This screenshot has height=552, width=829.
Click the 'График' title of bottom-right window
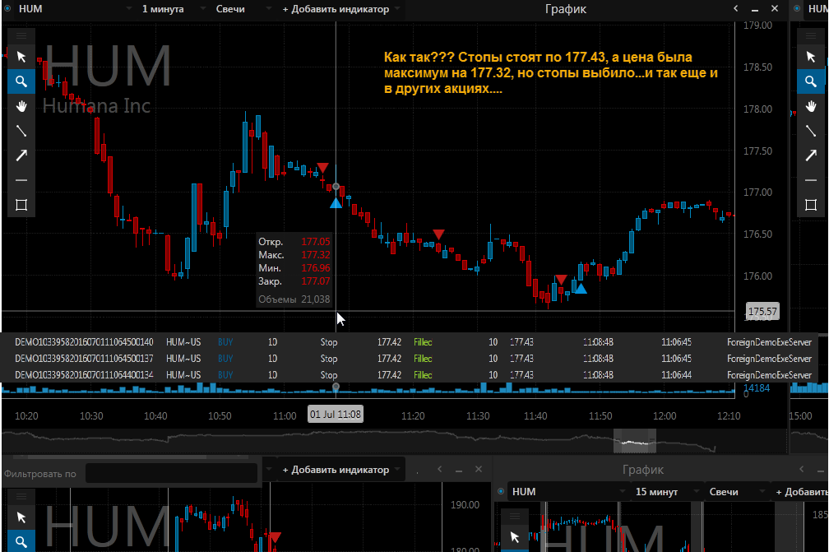coord(642,470)
